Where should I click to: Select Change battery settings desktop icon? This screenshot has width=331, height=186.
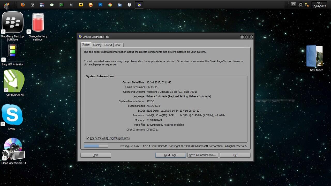38,27
